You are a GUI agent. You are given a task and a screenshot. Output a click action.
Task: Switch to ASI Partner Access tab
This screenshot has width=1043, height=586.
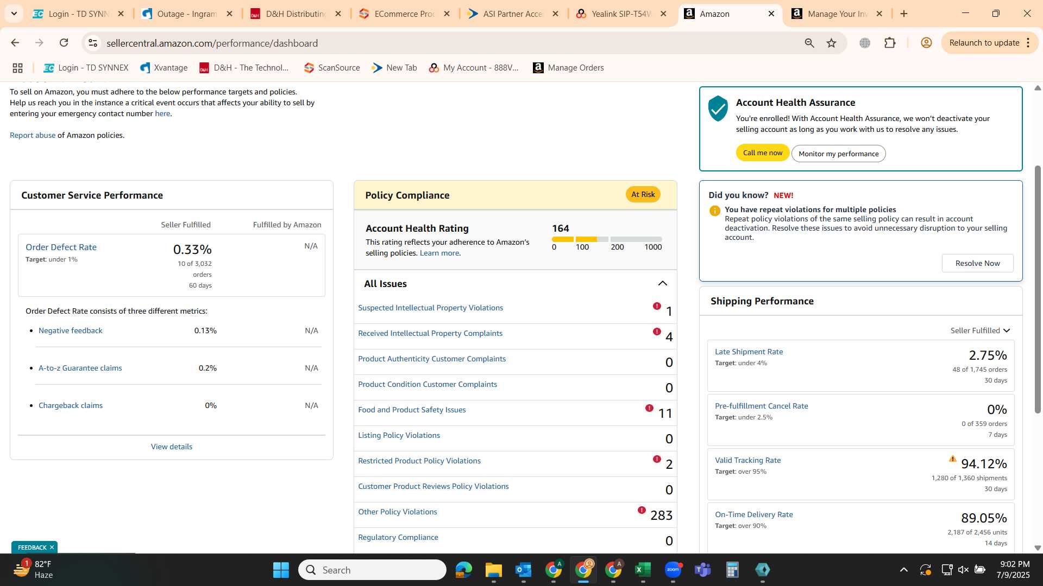coord(512,14)
